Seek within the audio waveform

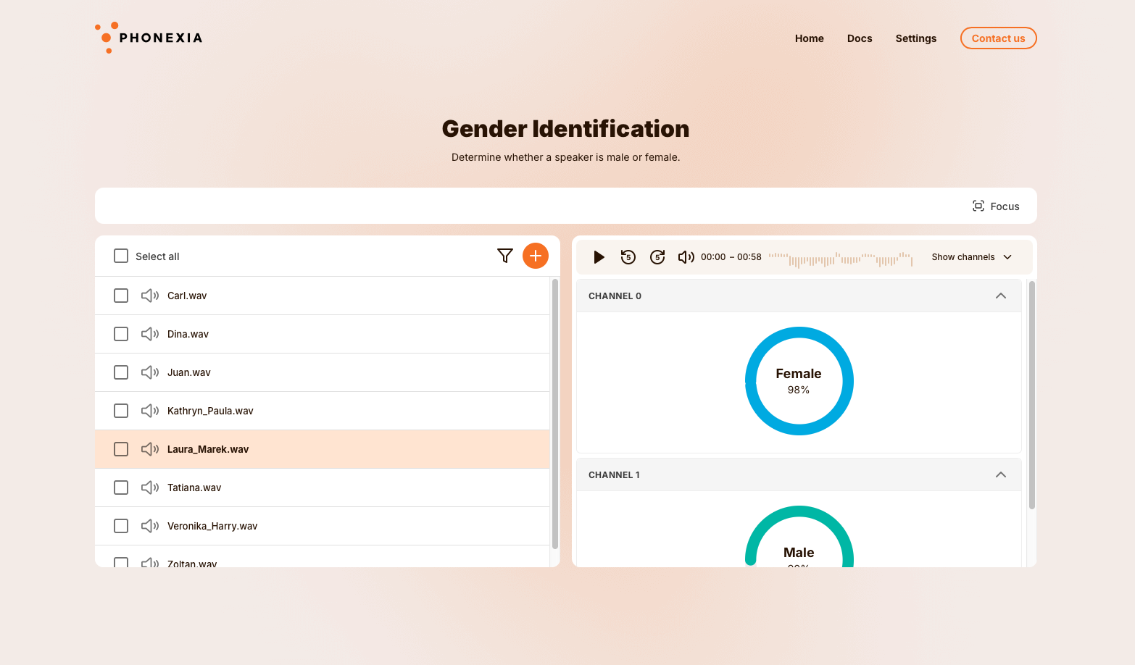click(840, 259)
